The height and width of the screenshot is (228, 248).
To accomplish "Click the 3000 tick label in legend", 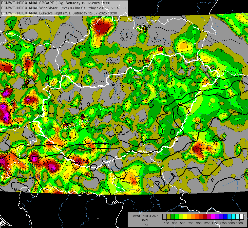I will pyautogui.click(x=231, y=223).
